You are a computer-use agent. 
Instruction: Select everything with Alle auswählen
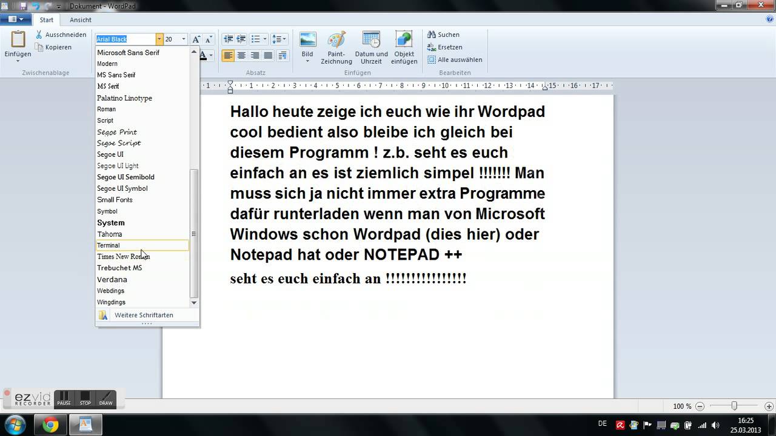click(x=455, y=60)
